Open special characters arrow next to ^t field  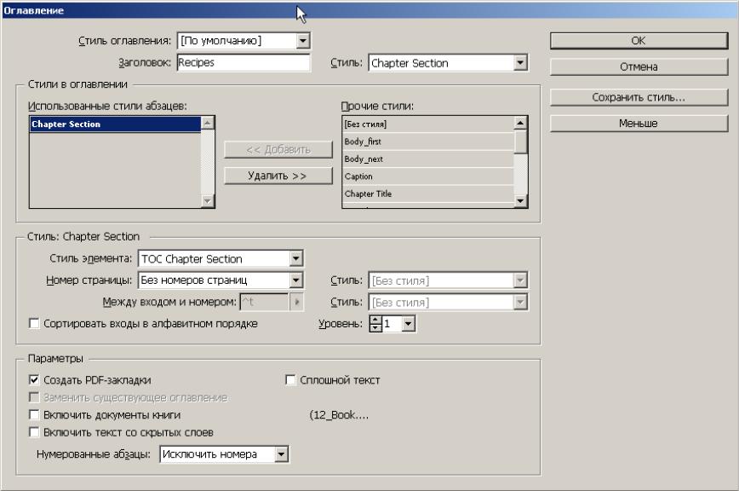[x=297, y=302]
